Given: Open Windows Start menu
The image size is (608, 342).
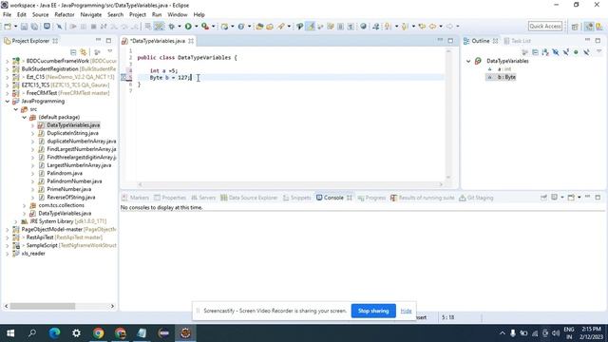Looking at the screenshot, I should coord(10,333).
